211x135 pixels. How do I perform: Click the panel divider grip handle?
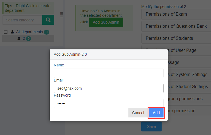pos(62,15)
